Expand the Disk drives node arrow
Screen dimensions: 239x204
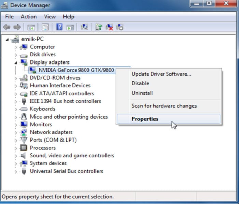point(16,55)
